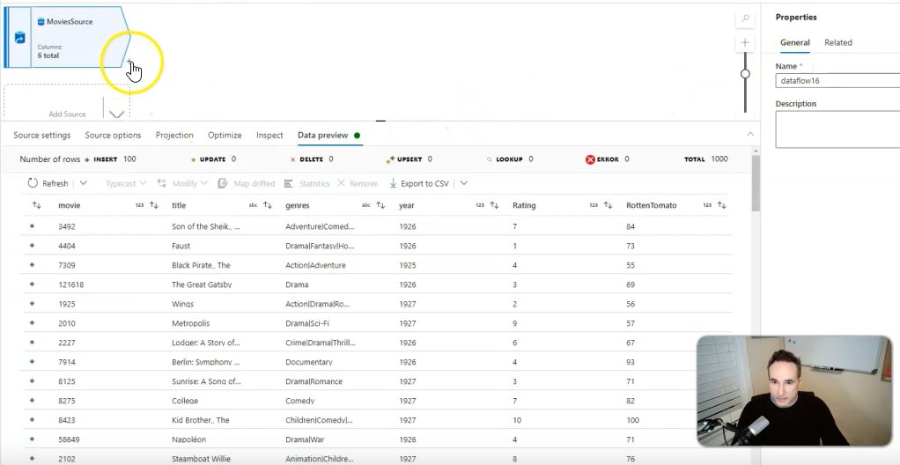Image resolution: width=900 pixels, height=465 pixels.
Task: Click the LOOKUP row count indicator
Action: [510, 159]
